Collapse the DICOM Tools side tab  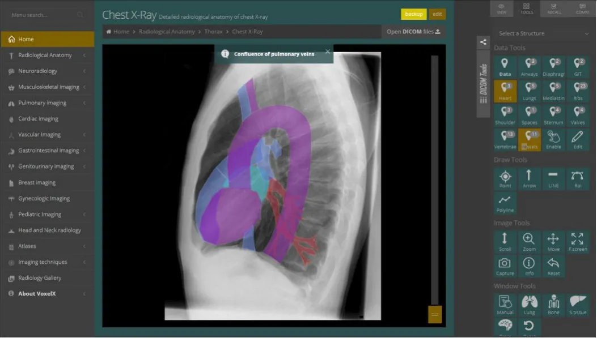[483, 83]
